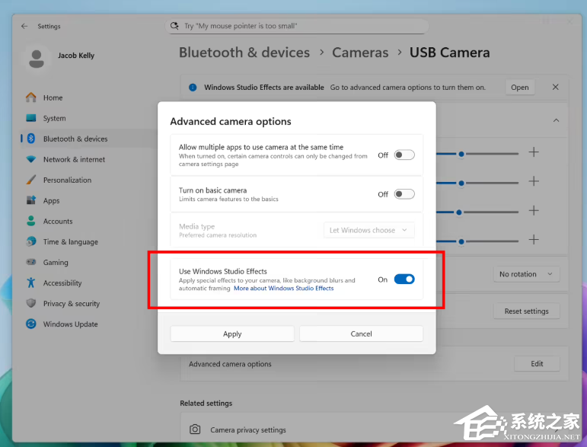Click the Privacy shield icon

(x=31, y=303)
